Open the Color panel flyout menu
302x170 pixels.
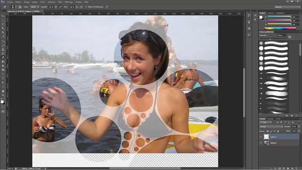point(300,13)
